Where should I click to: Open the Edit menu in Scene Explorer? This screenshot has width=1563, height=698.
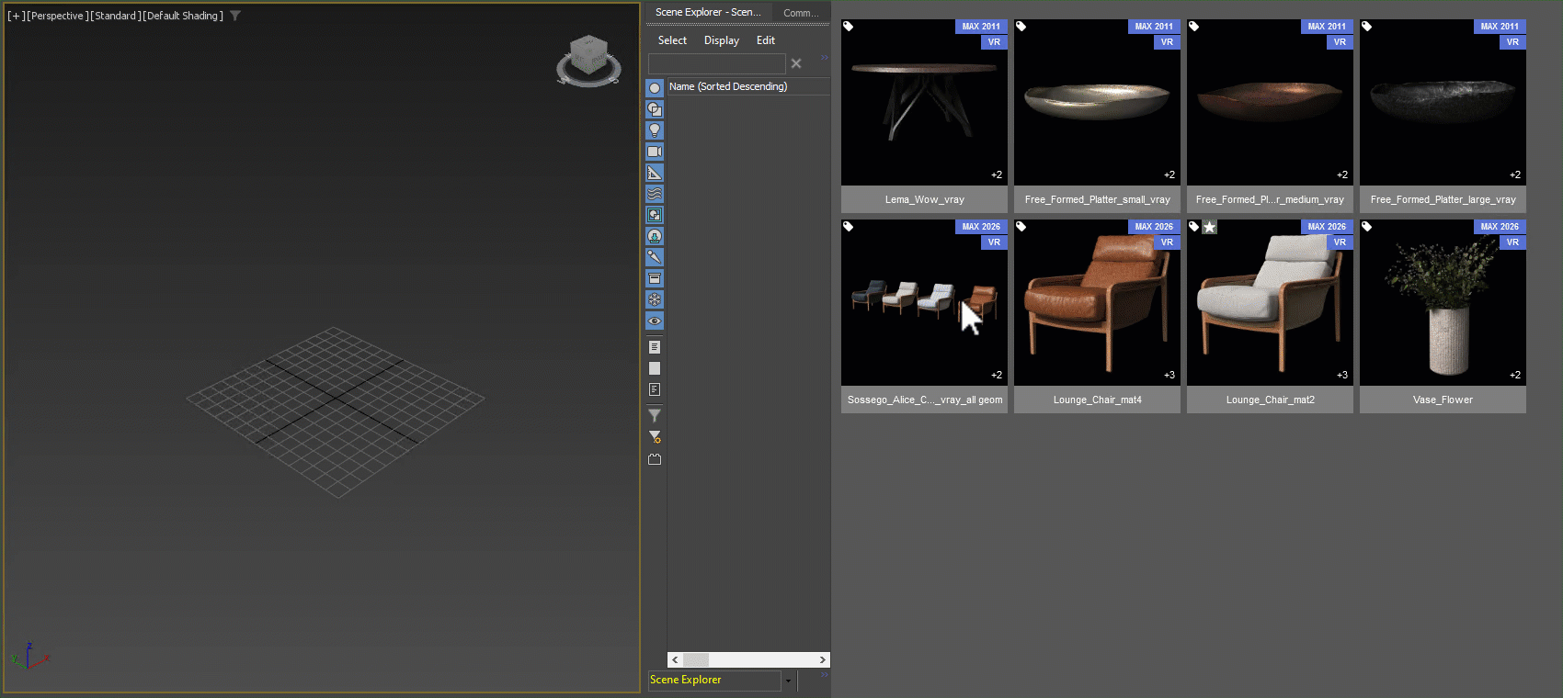766,40
